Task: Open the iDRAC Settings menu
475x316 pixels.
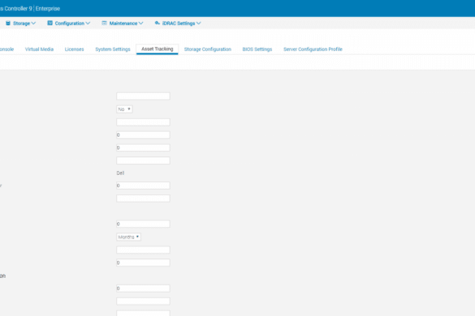Action: [178, 23]
